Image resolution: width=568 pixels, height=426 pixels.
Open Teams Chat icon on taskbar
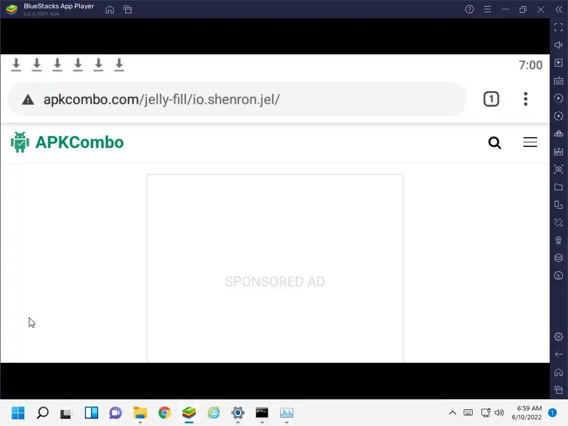(115, 413)
